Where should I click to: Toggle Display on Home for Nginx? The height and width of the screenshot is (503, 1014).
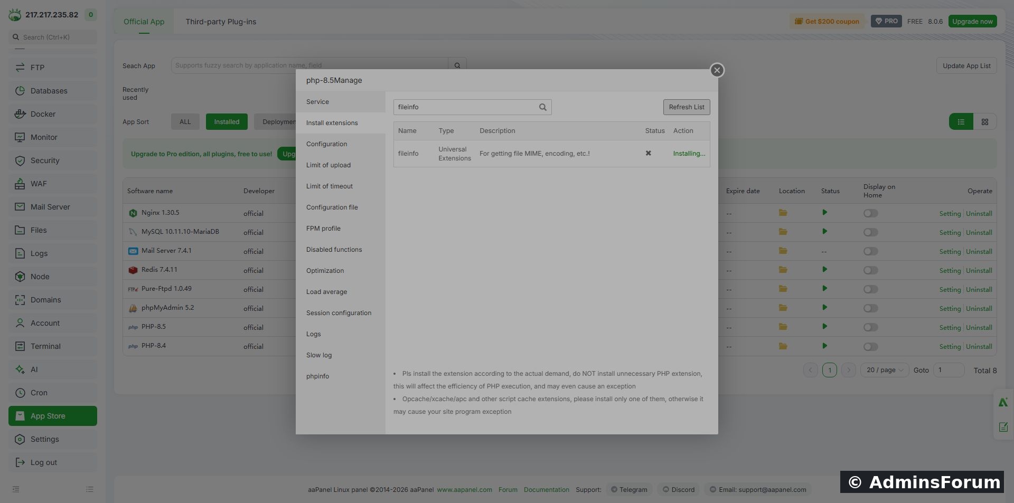coord(871,213)
